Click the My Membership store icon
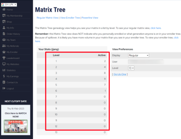Screen dimensions: 181x139 4,15
